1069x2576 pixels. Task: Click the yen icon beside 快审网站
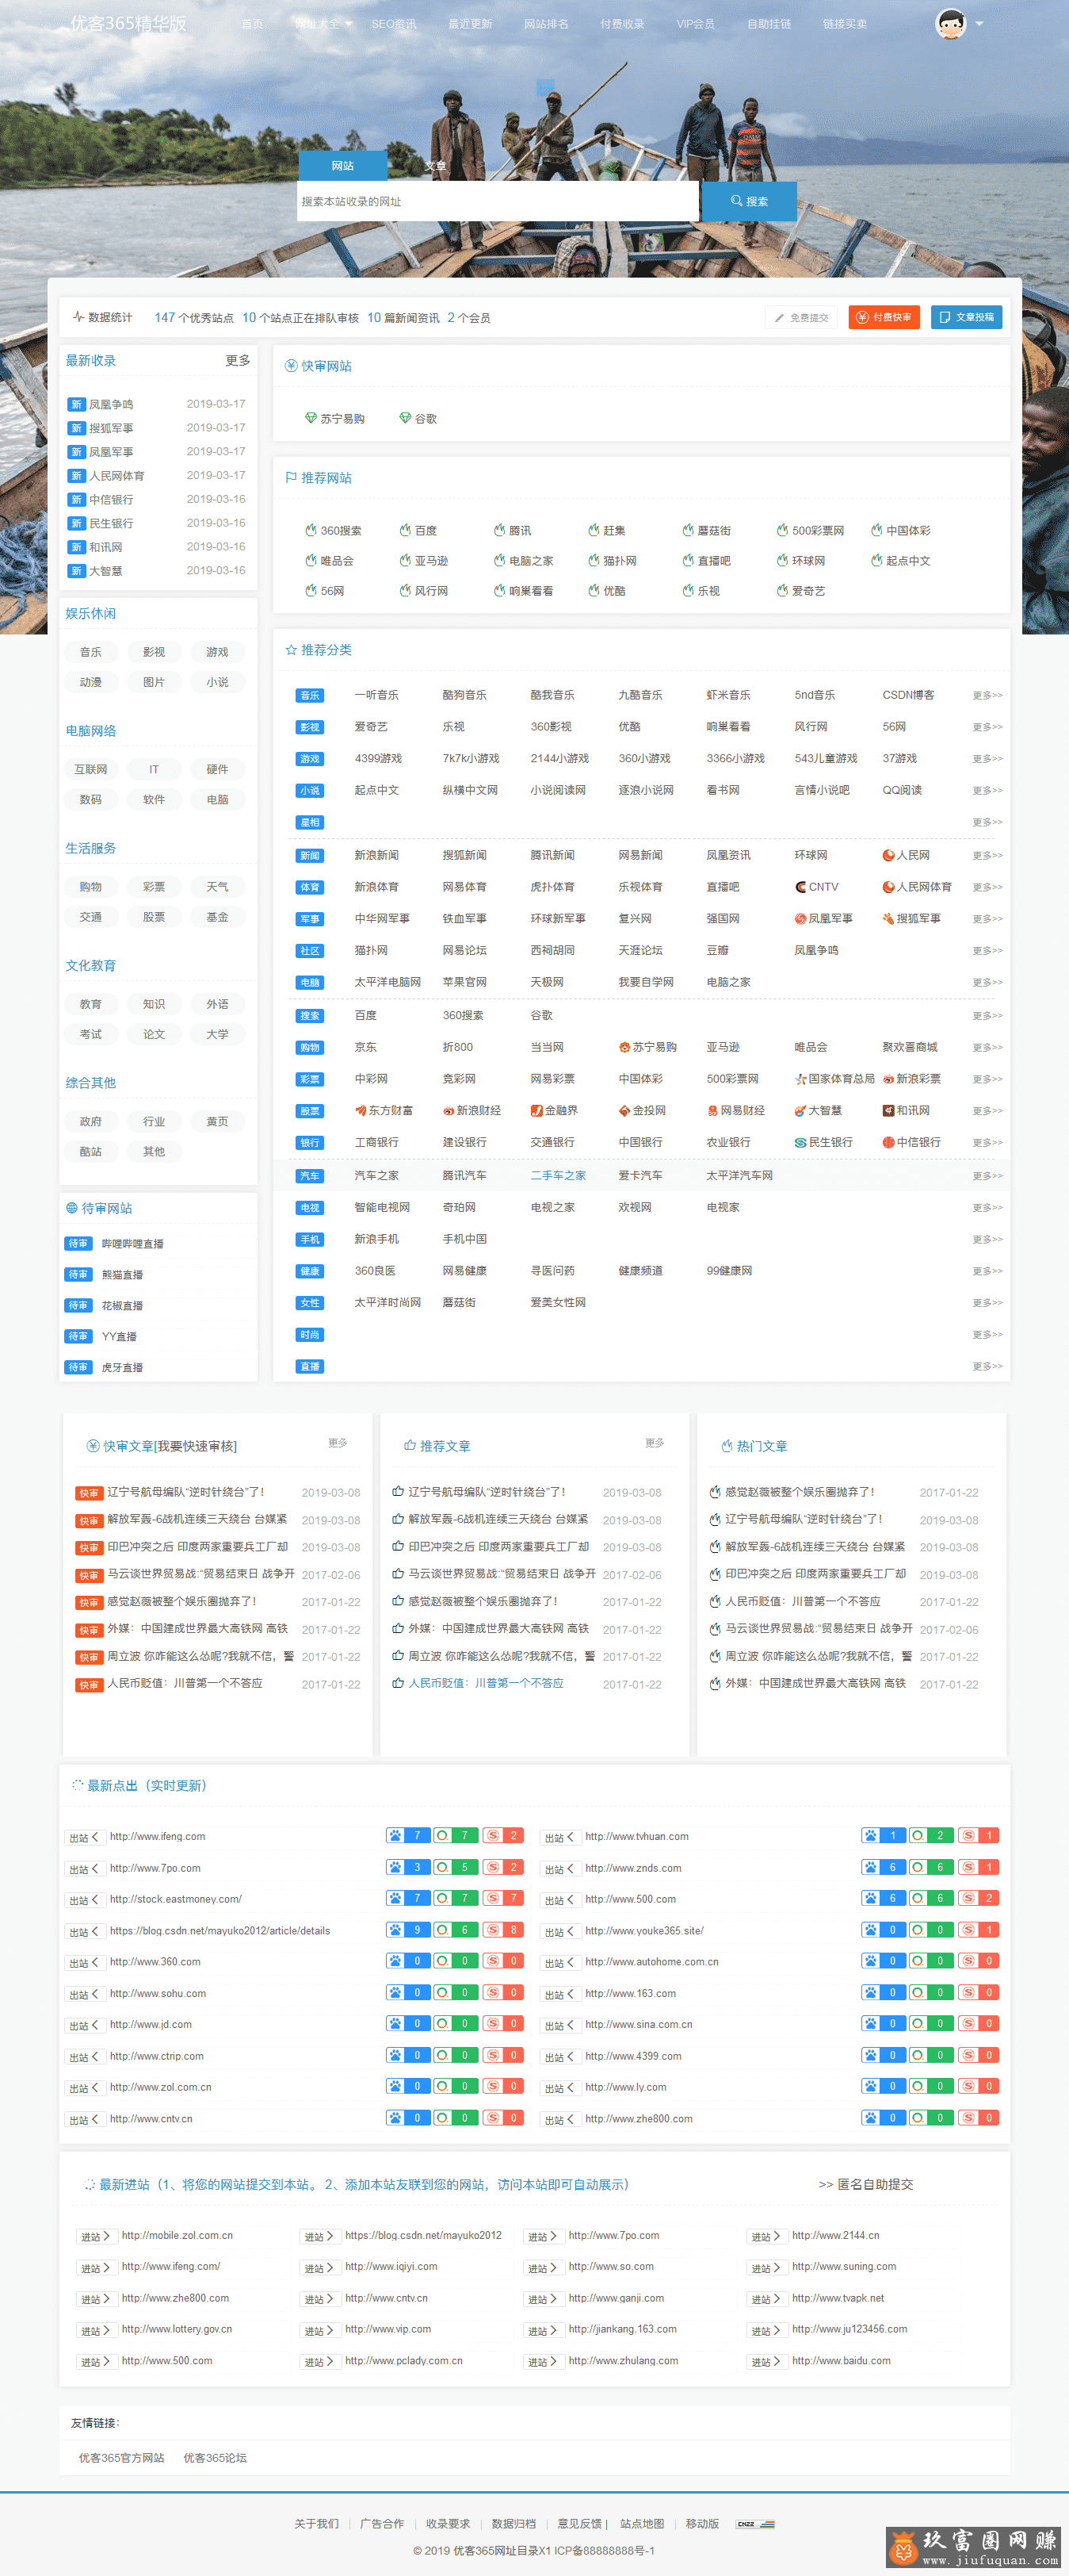[x=291, y=366]
